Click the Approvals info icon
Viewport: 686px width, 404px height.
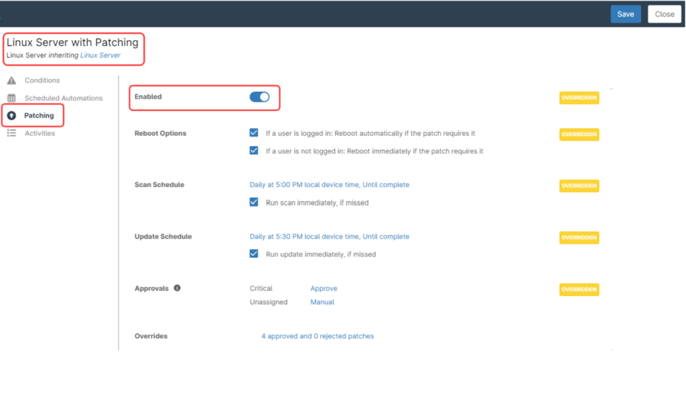178,288
